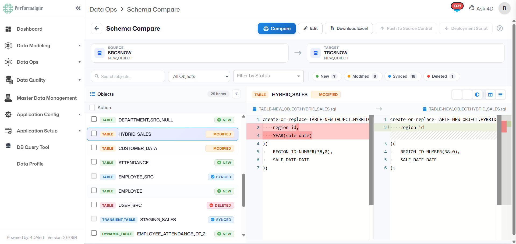Click the Data Modeling sidebar icon
The image size is (516, 244).
(x=8, y=46)
